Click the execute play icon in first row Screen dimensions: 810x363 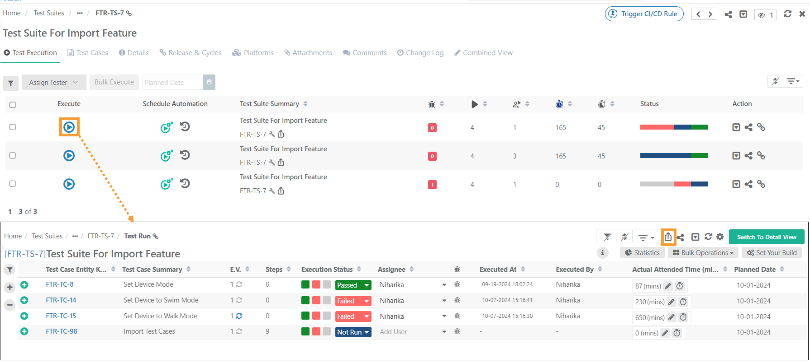click(x=69, y=127)
